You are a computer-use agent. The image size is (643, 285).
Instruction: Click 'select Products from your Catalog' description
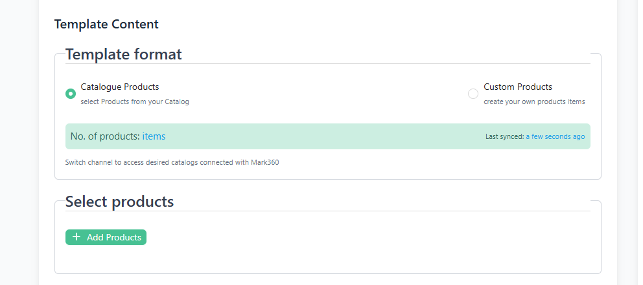134,101
